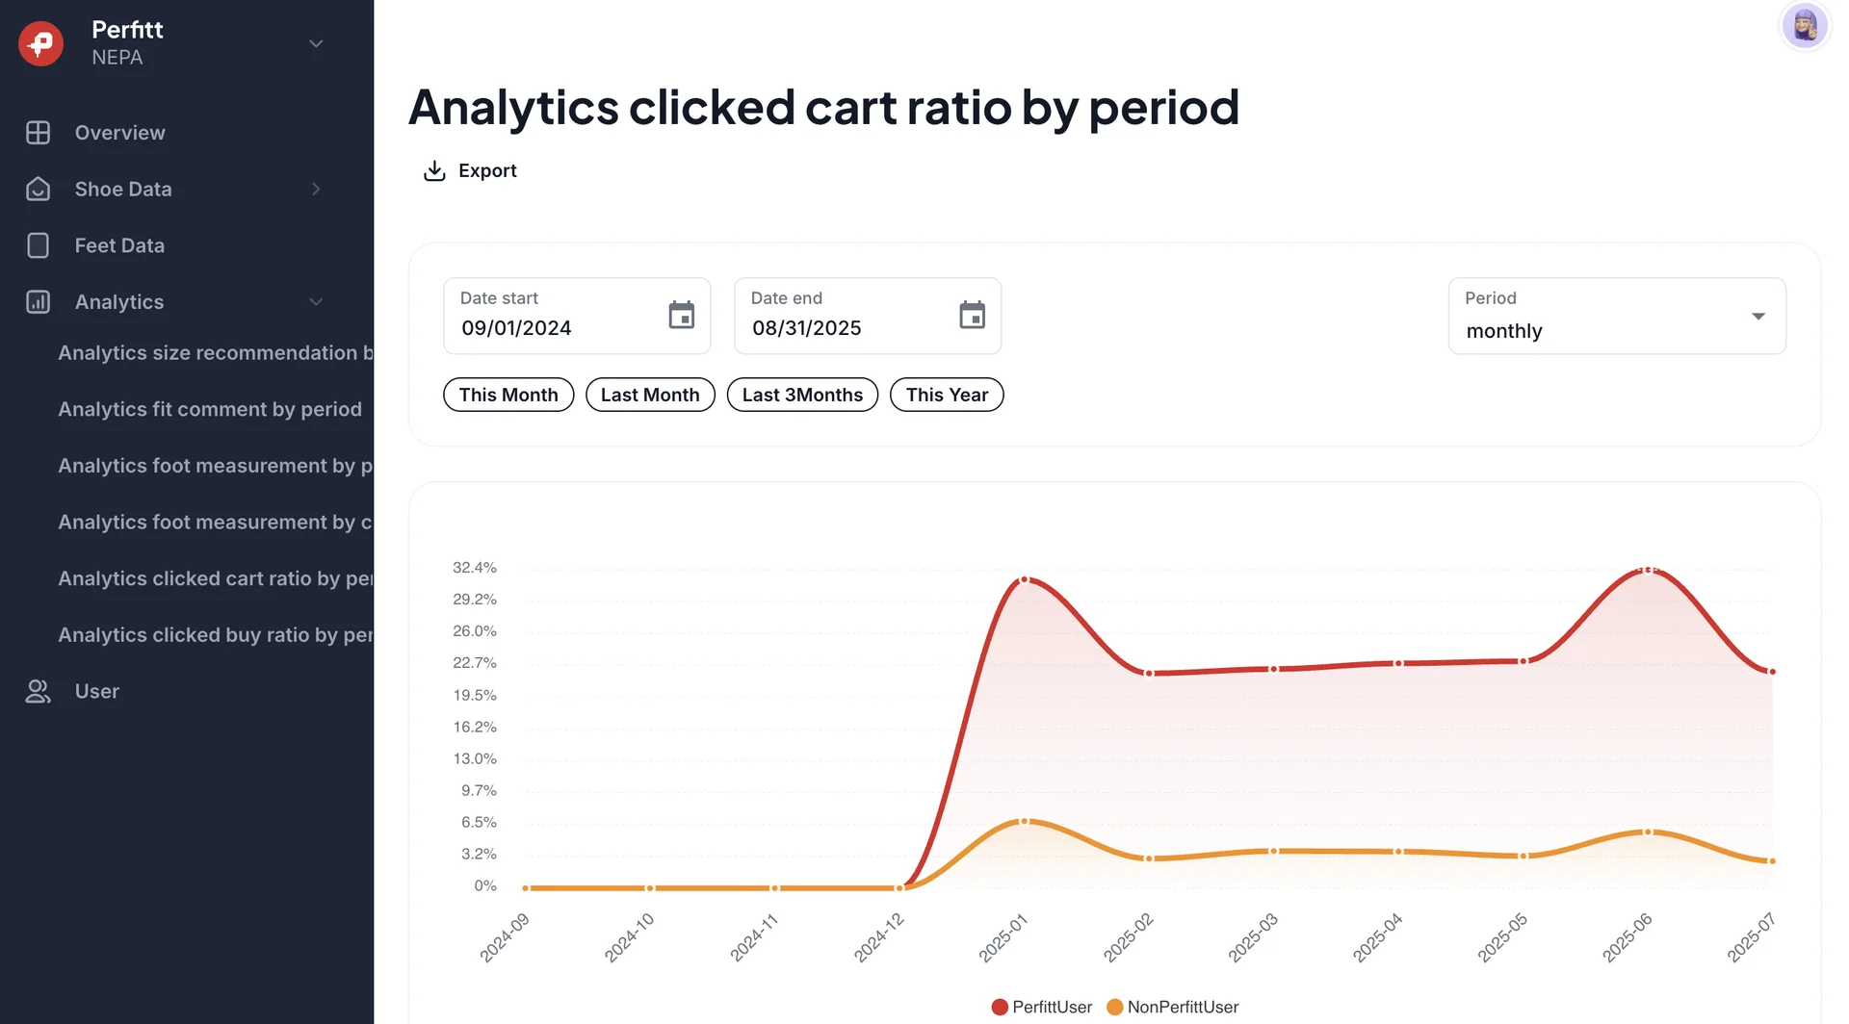Open the Date end calendar picker
The height and width of the screenshot is (1024, 1849).
click(972, 315)
